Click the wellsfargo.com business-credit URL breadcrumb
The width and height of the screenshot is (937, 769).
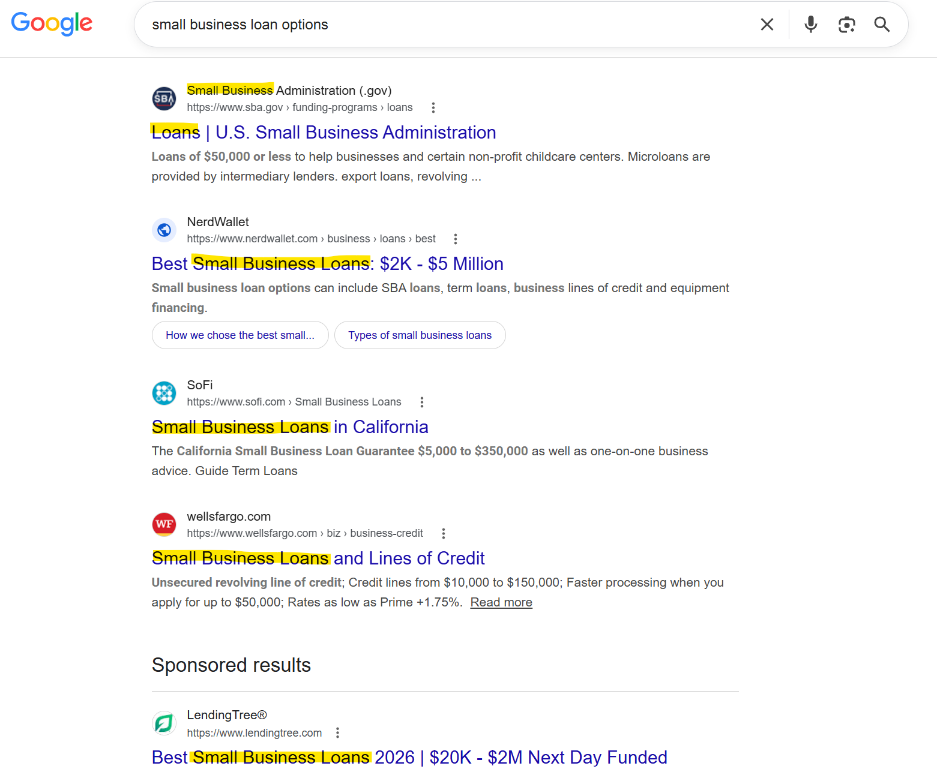tap(305, 533)
